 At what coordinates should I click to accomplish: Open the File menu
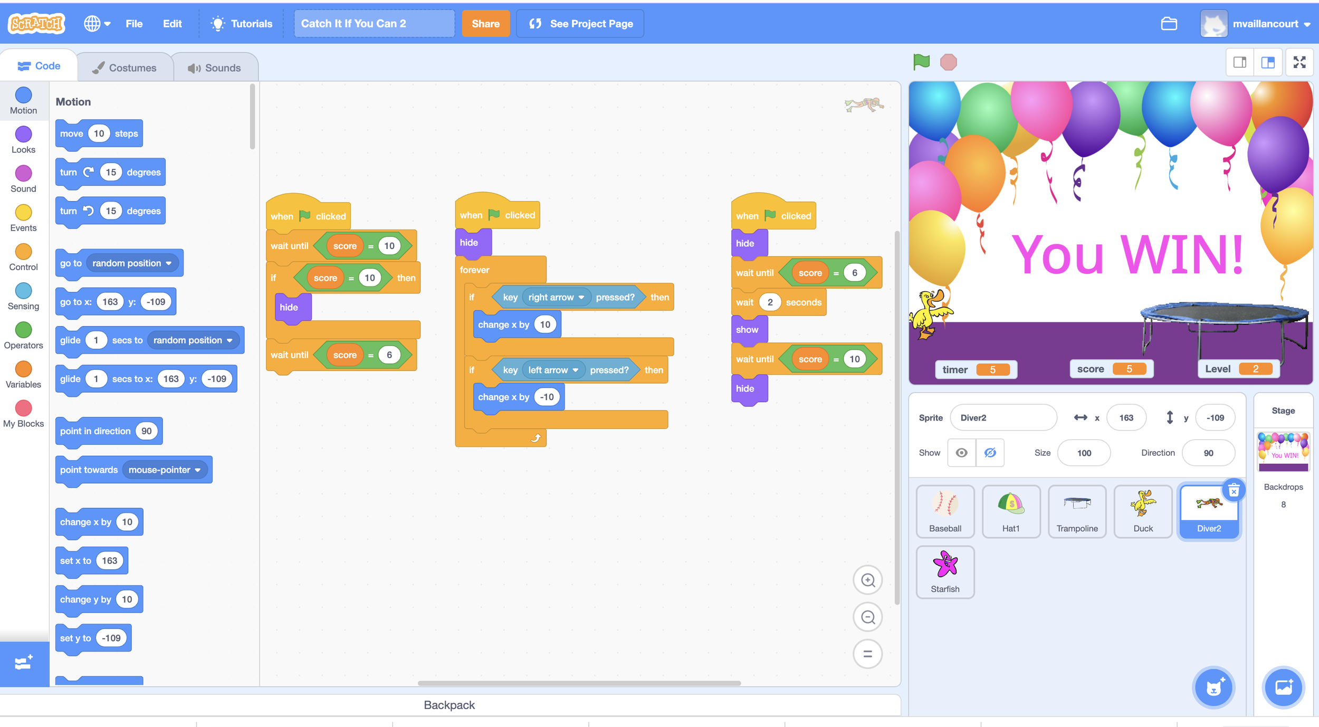[x=134, y=24]
